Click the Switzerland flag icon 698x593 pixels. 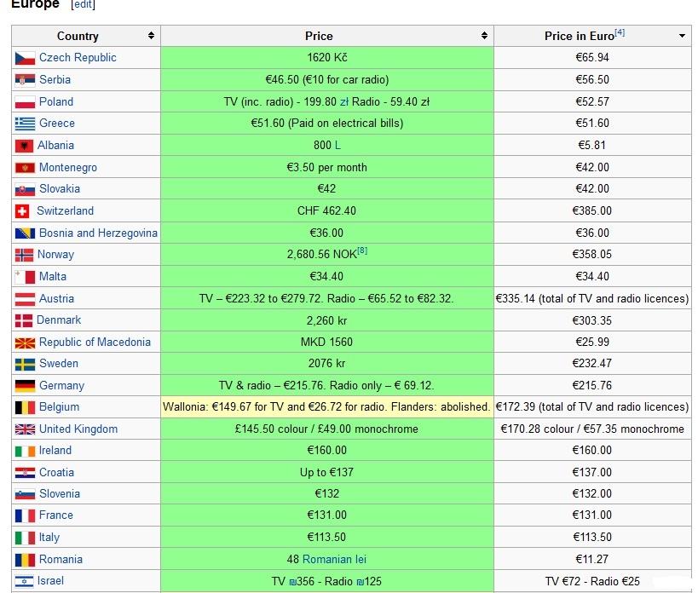coord(22,210)
